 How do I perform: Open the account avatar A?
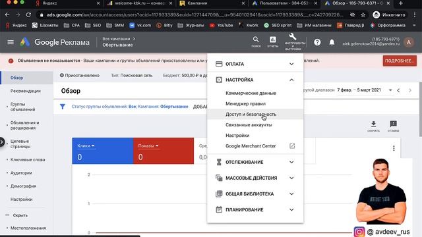409,42
